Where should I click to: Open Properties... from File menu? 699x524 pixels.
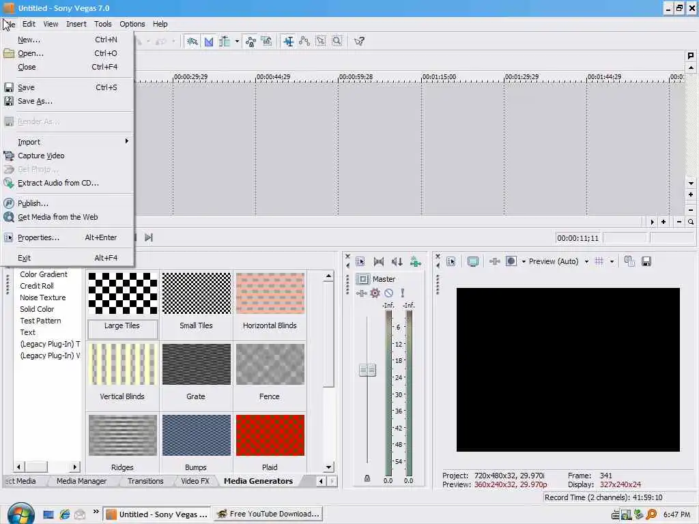click(68, 237)
